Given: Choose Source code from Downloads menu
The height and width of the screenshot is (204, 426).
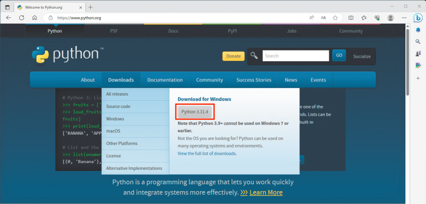Looking at the screenshot, I should pyautogui.click(x=135, y=106).
